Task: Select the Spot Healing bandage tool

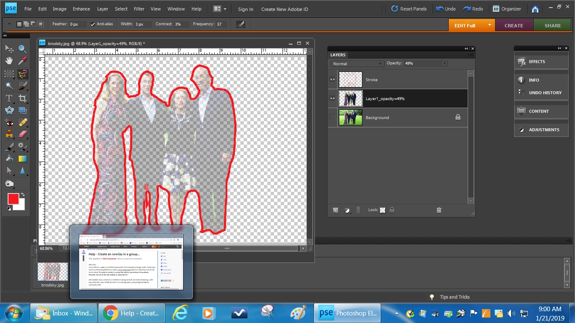Action: (22, 123)
